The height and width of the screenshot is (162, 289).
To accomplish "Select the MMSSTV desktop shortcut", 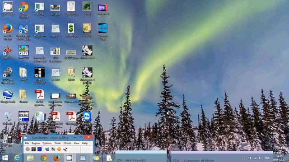I will tap(23, 52).
